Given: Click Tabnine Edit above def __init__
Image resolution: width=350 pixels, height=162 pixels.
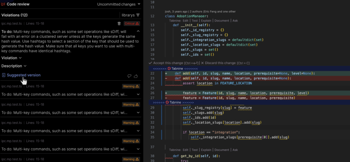Looking at the screenshot, I should (x=186, y=20).
